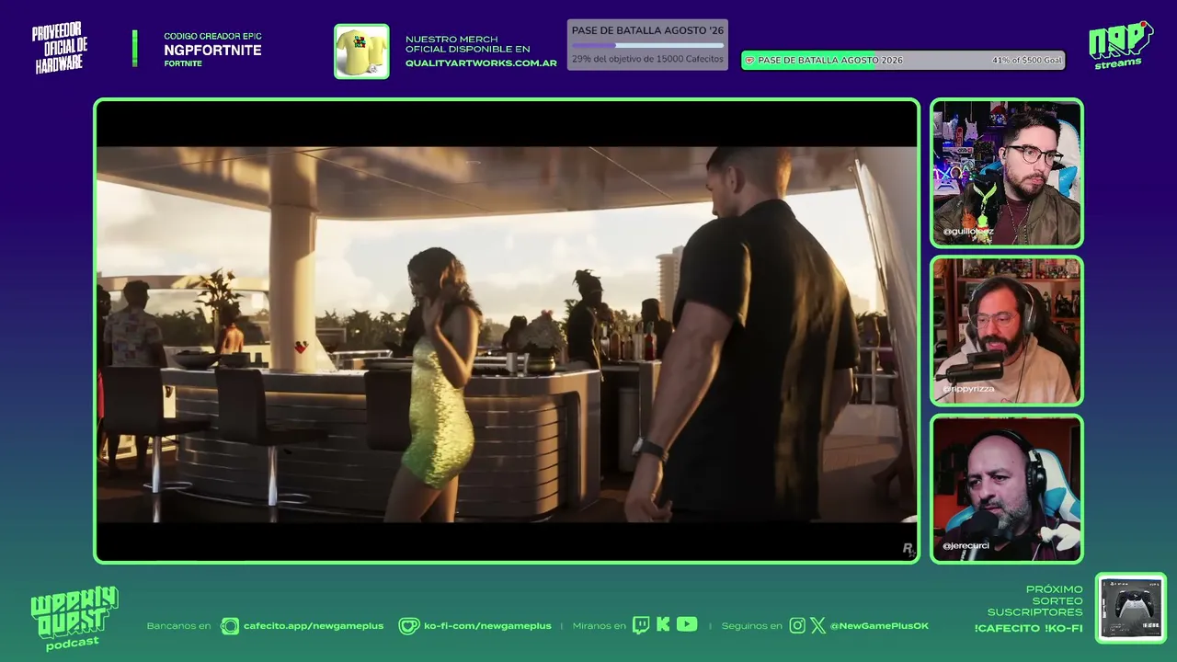Click the "CODIGO CREADOR EPIC" label
The image size is (1177, 662).
(212, 37)
